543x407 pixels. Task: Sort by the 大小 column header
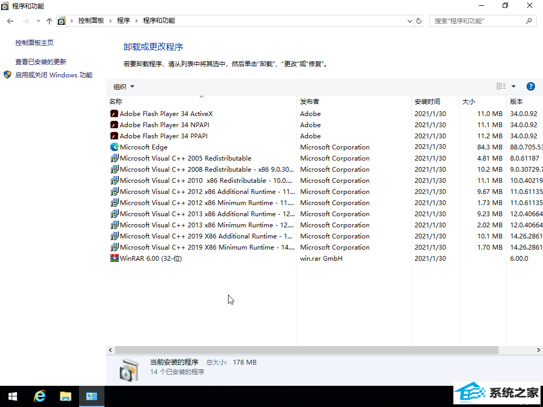pyautogui.click(x=483, y=101)
